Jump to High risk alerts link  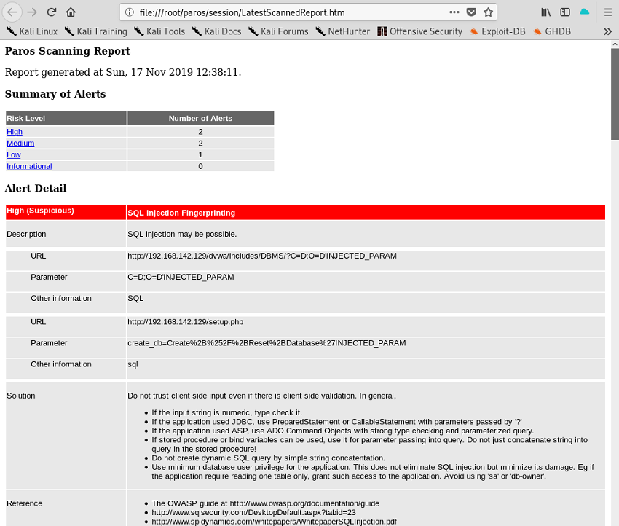tap(15, 131)
